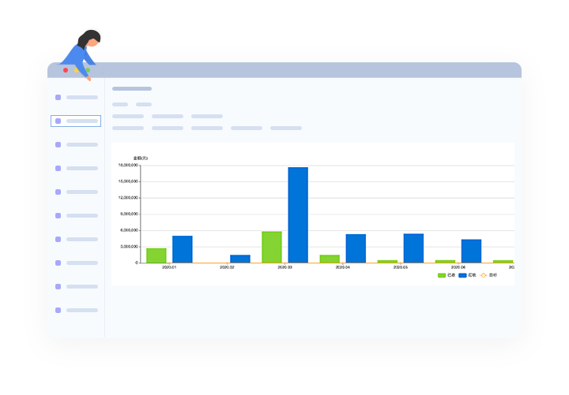The height and width of the screenshot is (395, 569).
Task: Click the green bar for 2020.03
Action: (272, 248)
